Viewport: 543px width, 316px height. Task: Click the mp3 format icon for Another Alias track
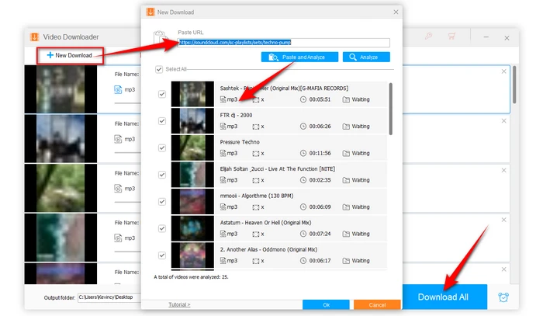(223, 261)
